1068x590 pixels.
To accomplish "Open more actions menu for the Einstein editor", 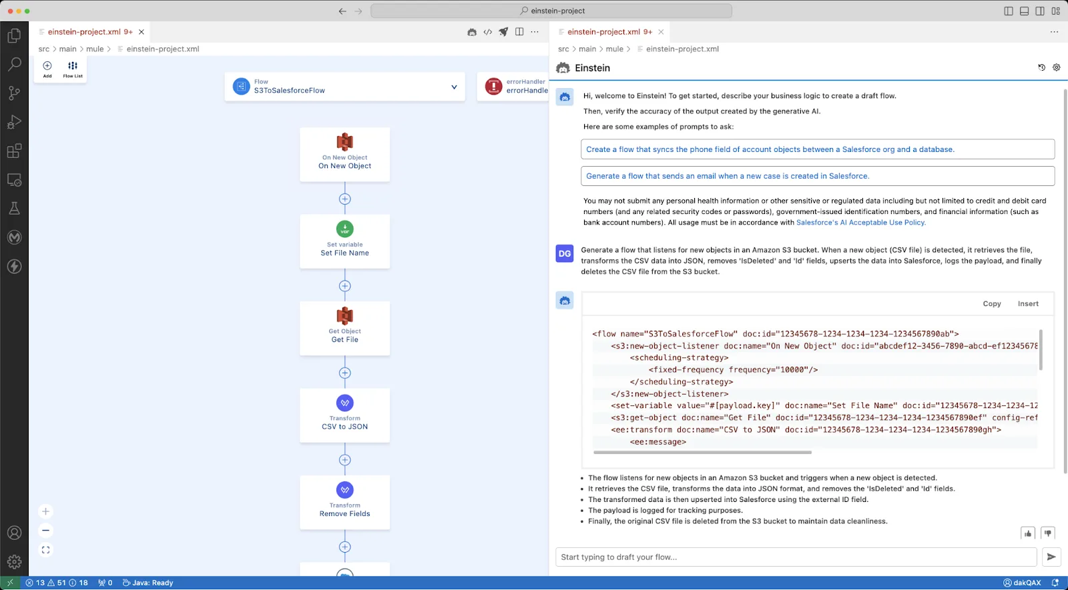I will [1054, 32].
